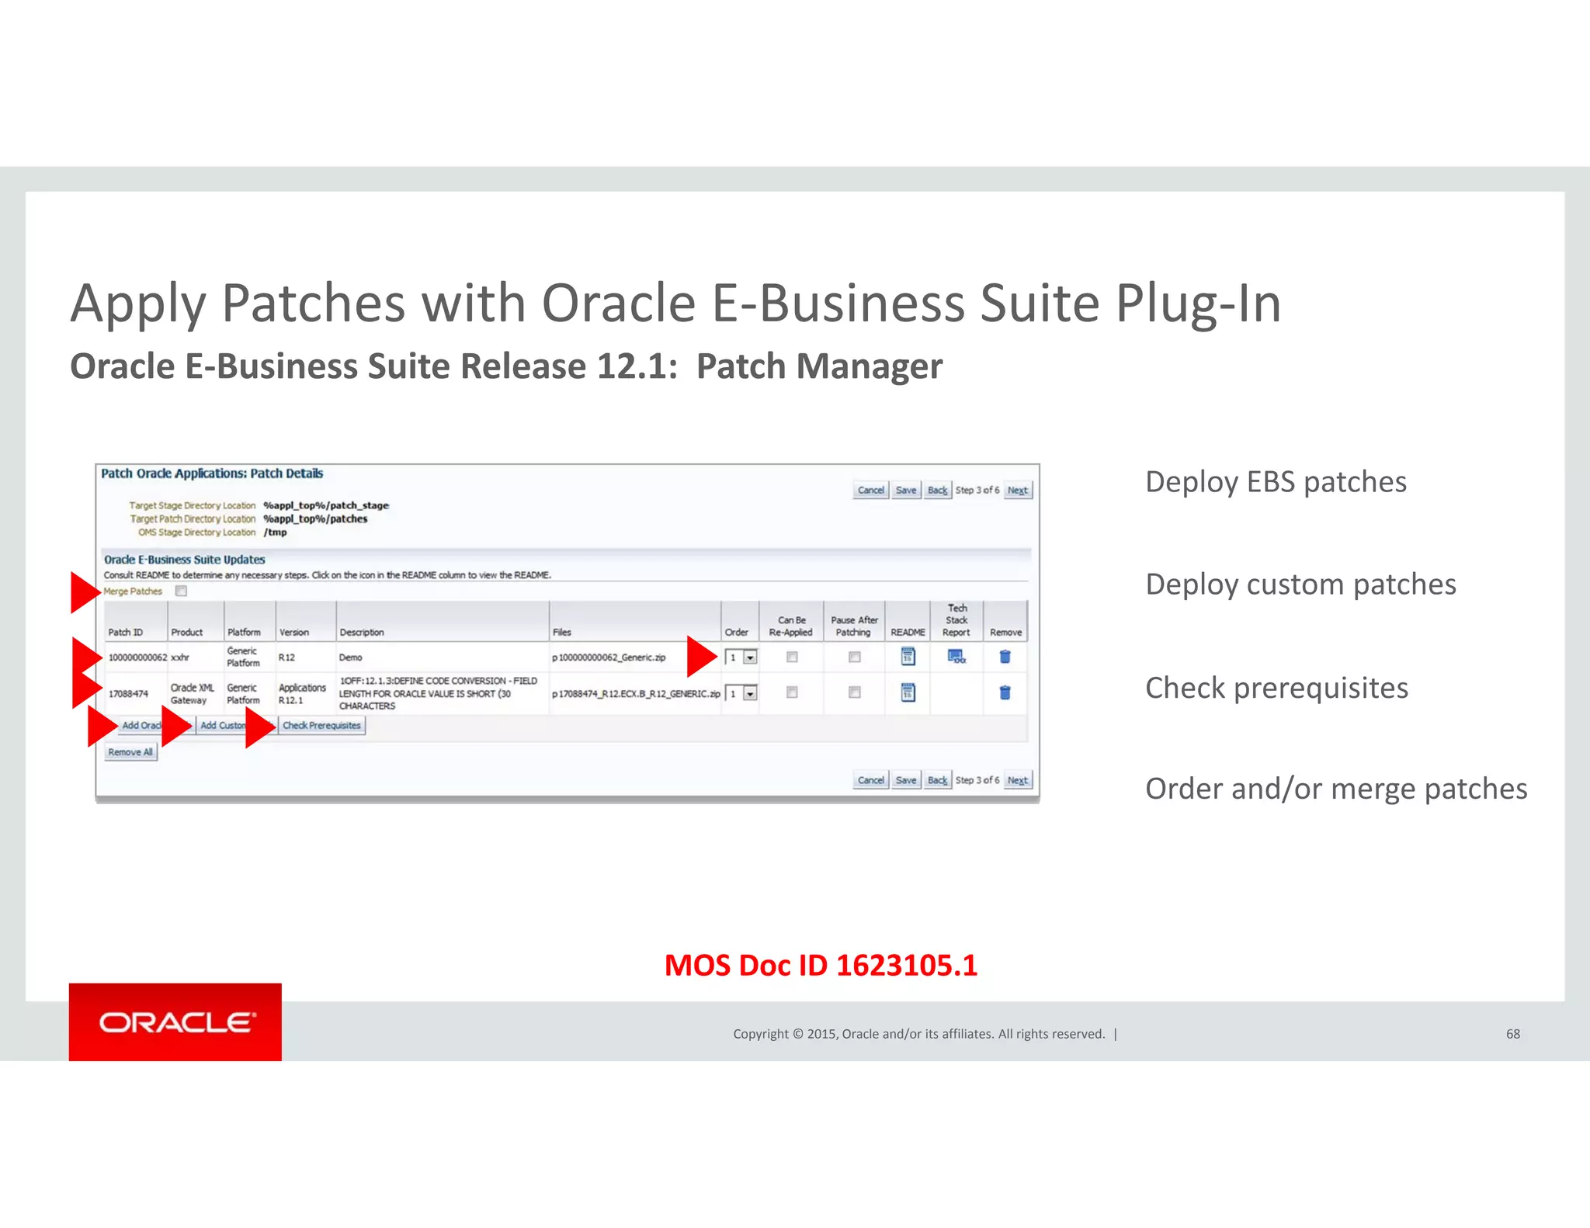This screenshot has height=1228, width=1590.
Task: Click the bottom Back button
Action: (x=937, y=780)
